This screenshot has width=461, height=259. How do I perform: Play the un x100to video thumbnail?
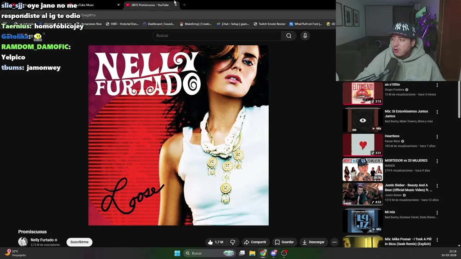click(x=362, y=93)
